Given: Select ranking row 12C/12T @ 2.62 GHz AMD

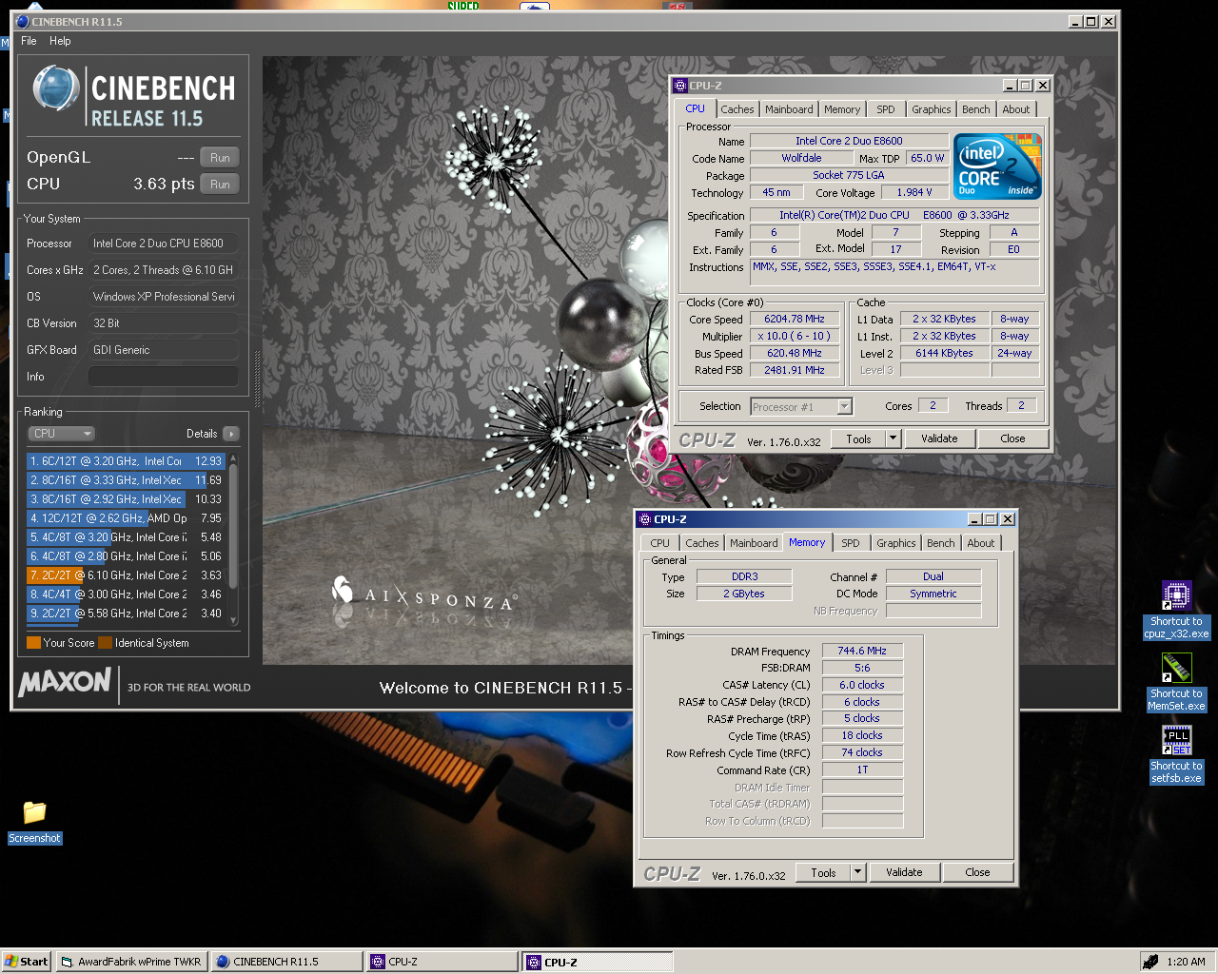Looking at the screenshot, I should [x=126, y=518].
